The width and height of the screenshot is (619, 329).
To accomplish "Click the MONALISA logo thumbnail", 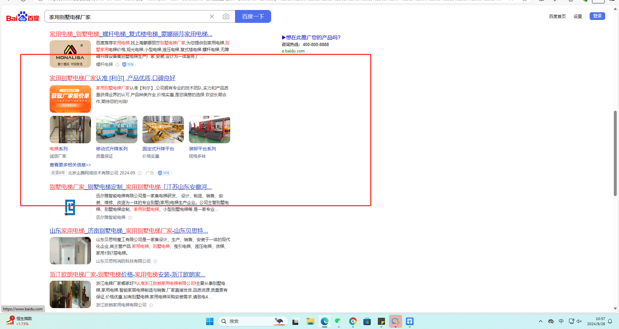I will coord(70,54).
